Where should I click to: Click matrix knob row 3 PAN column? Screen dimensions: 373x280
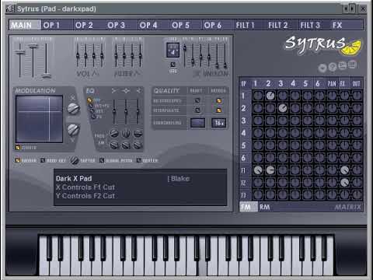332,121
